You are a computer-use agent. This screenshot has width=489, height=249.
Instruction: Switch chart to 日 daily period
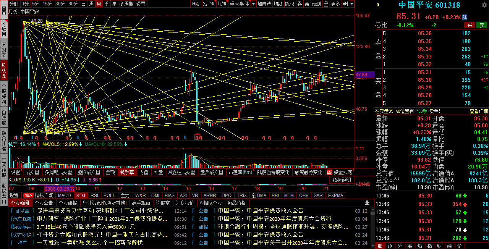[83, 4]
